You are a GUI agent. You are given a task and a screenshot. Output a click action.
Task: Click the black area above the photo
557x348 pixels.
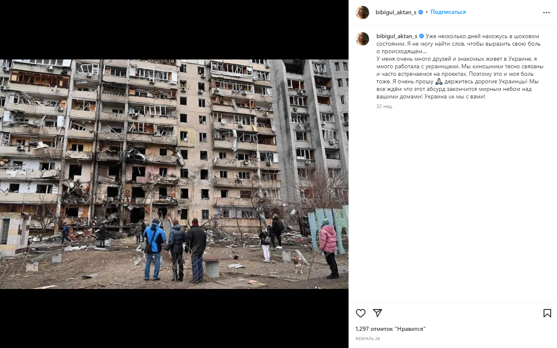coord(174,29)
